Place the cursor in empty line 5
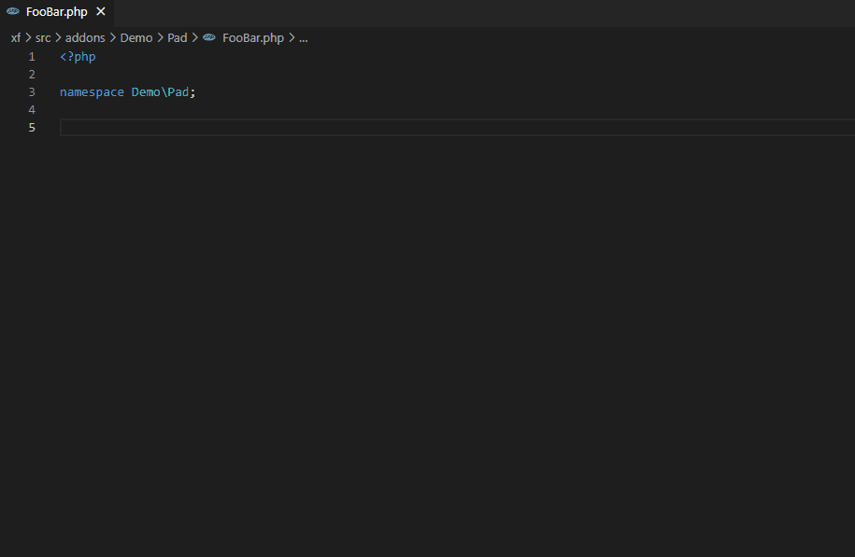Viewport: 855px width, 557px height. (x=374, y=128)
